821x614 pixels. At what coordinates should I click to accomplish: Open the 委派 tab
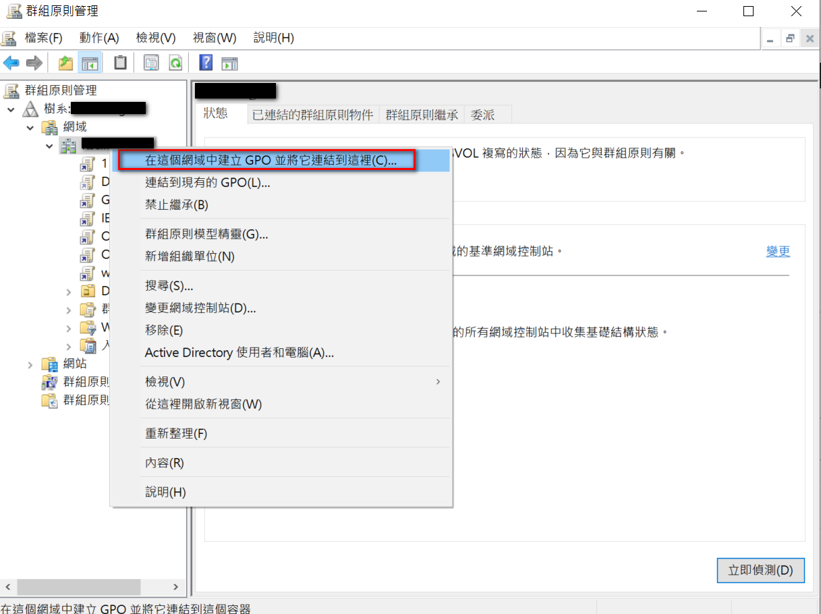(482, 115)
